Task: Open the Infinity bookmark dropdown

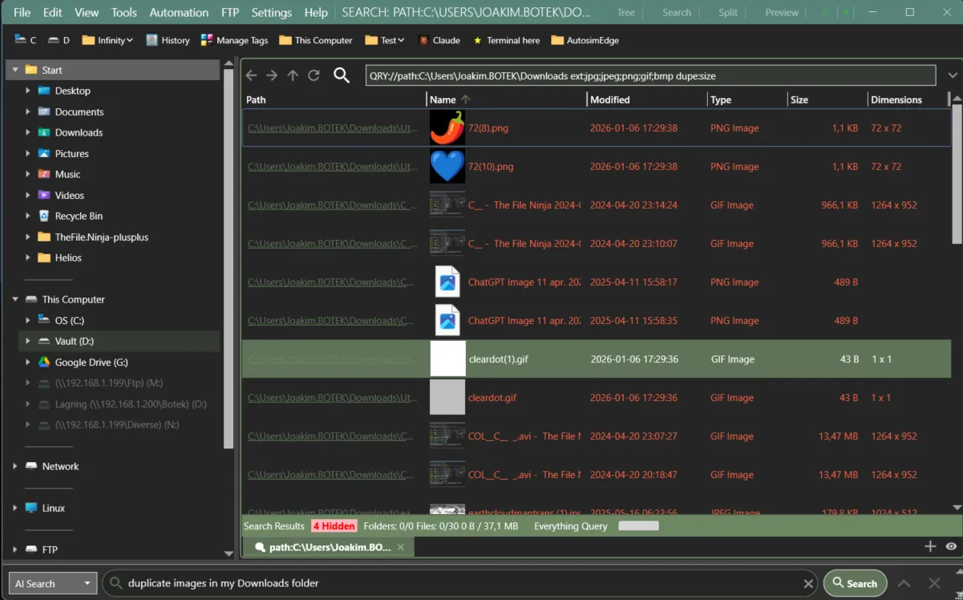Action: pos(107,40)
